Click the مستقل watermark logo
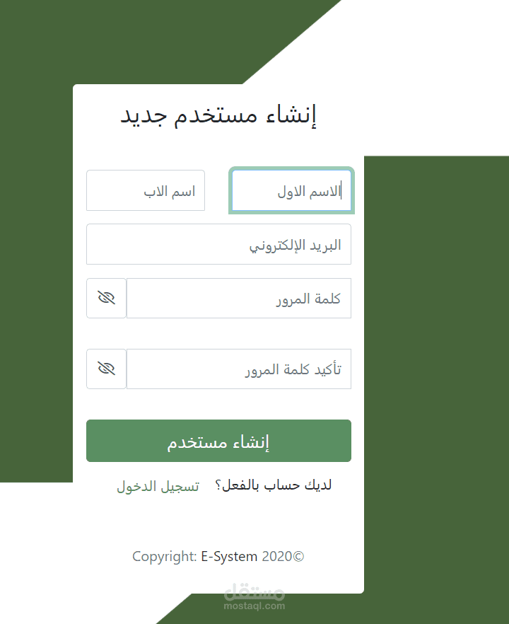The image size is (509, 624). point(255,591)
